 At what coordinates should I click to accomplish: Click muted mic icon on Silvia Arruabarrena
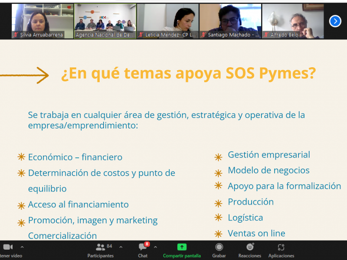pyautogui.click(x=16, y=35)
